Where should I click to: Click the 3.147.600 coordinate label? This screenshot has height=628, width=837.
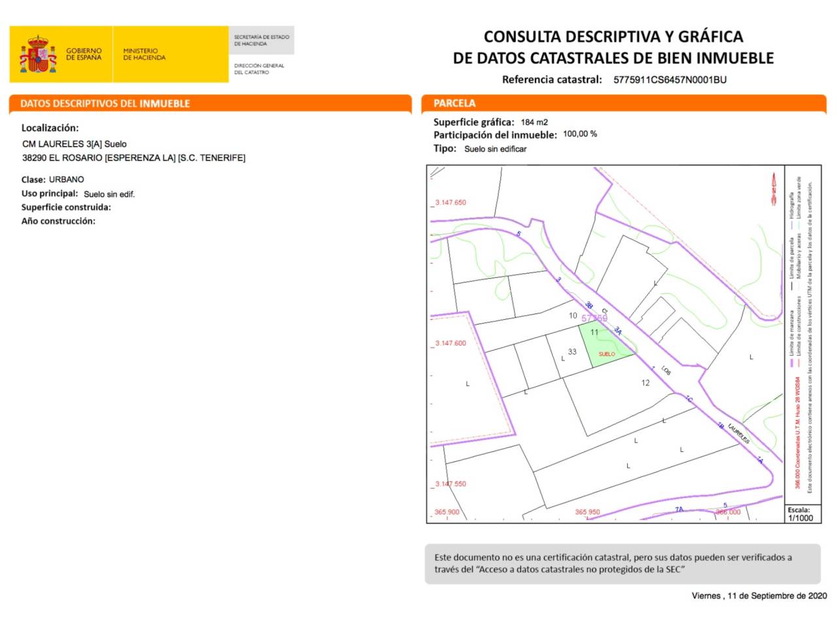pyautogui.click(x=451, y=343)
